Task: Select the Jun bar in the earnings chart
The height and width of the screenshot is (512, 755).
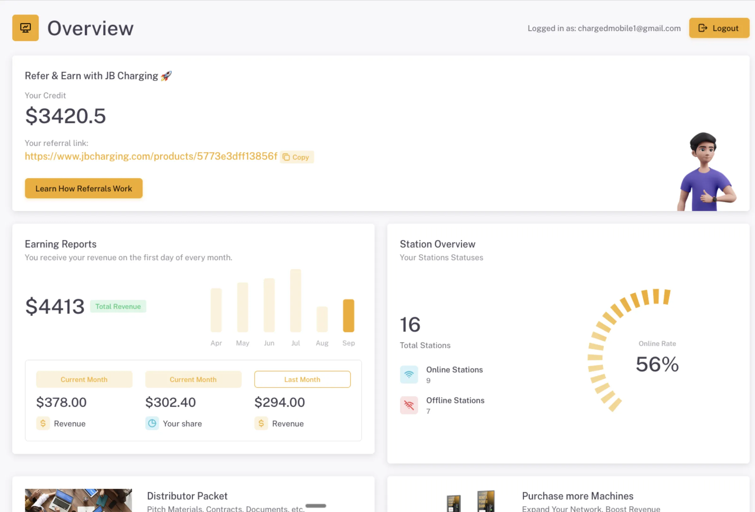Action: (269, 305)
